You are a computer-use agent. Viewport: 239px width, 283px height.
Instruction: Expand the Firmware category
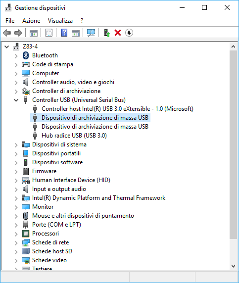[16, 172]
